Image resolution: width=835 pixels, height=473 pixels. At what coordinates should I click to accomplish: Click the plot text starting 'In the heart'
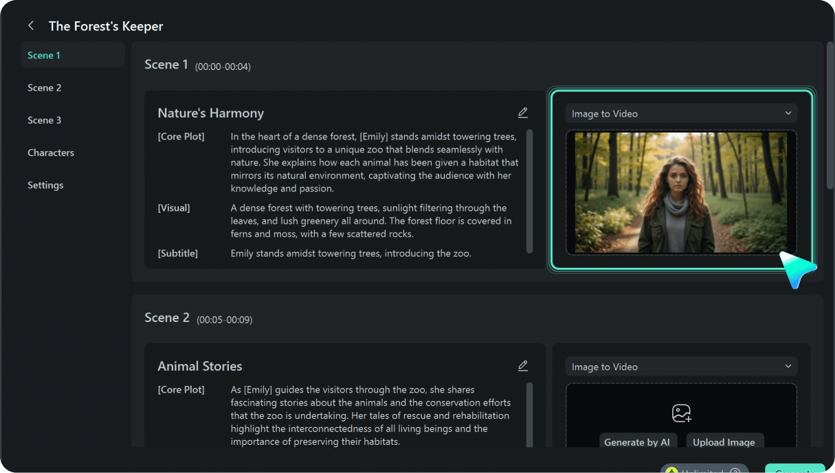(375, 162)
